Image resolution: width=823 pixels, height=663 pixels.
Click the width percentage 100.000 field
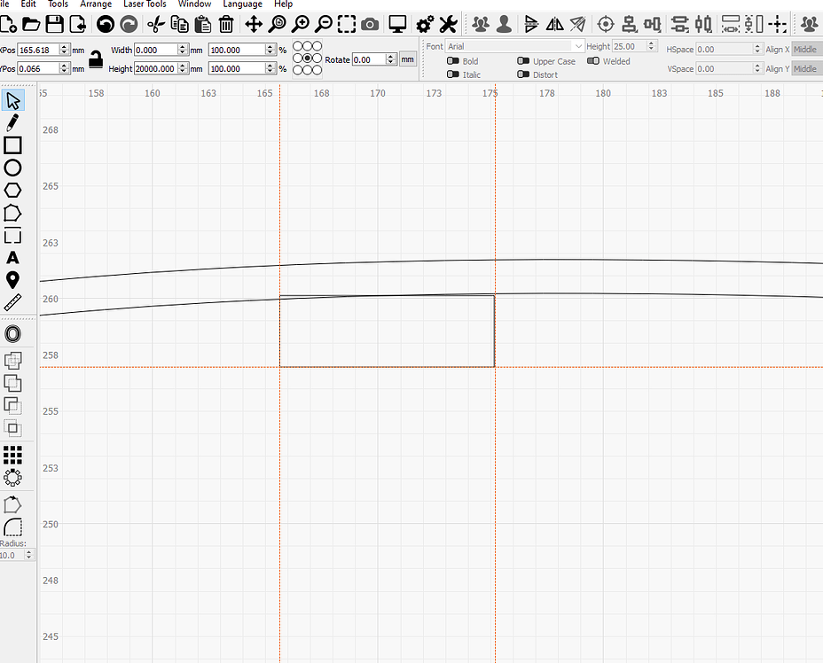[238, 50]
